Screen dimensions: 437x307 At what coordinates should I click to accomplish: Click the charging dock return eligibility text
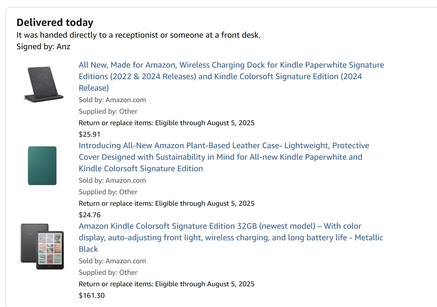tap(167, 123)
